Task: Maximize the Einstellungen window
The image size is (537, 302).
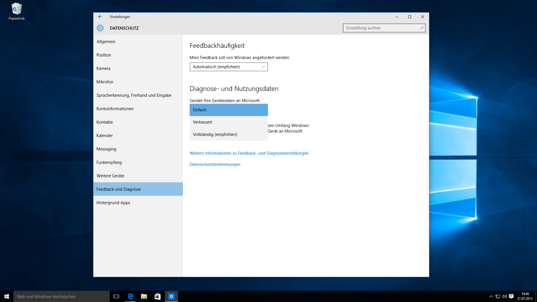Action: coord(409,17)
